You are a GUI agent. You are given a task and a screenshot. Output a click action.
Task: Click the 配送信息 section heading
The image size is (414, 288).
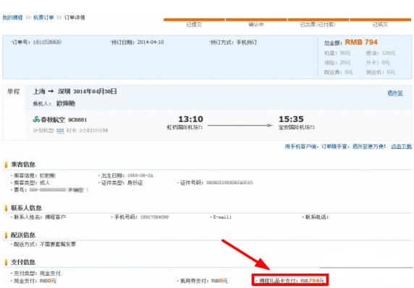click(x=23, y=235)
